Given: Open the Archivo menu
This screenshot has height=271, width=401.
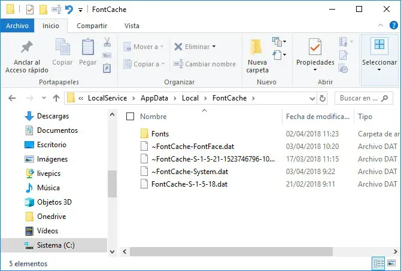Looking at the screenshot, I should [x=17, y=26].
